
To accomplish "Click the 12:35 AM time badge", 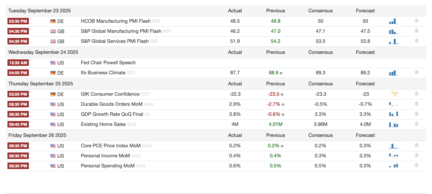I will pyautogui.click(x=18, y=63).
